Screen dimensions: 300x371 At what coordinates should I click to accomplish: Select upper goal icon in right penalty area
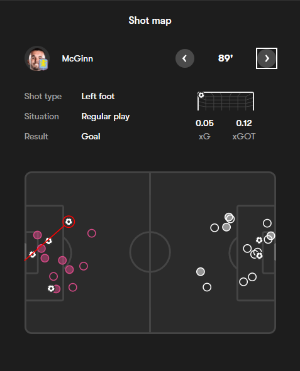coord(259,240)
